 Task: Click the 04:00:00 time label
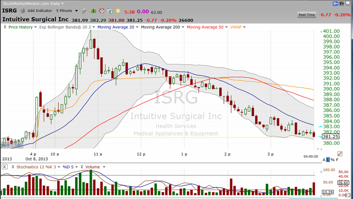click(x=311, y=156)
